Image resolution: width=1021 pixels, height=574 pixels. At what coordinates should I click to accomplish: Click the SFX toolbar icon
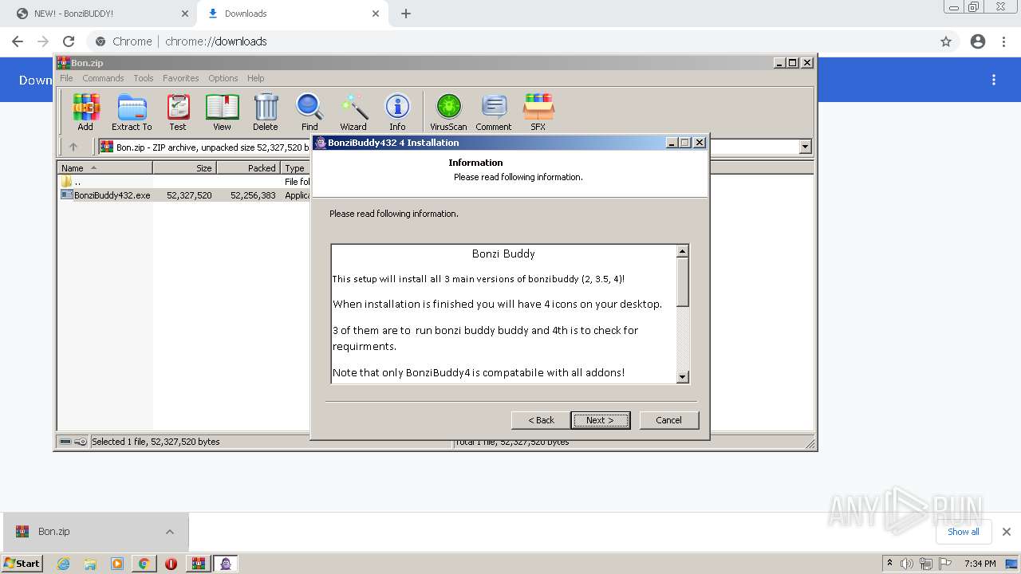pos(538,112)
